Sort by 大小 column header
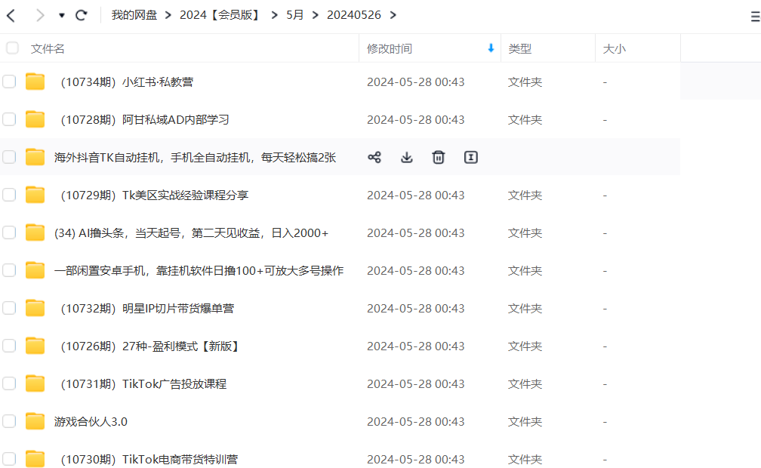The width and height of the screenshot is (761, 468). pos(615,48)
